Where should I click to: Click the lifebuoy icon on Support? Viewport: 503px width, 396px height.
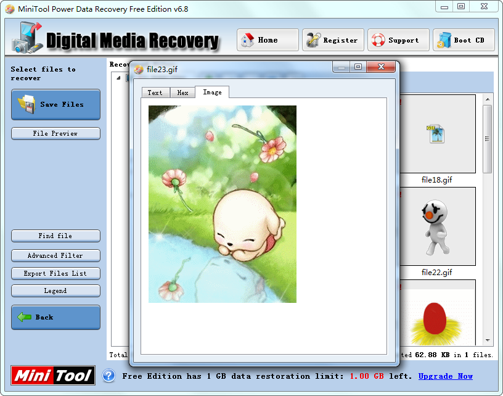click(378, 40)
